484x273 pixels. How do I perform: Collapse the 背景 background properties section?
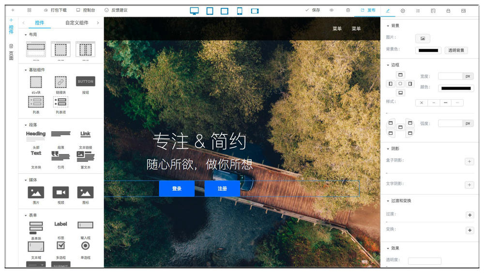click(x=393, y=26)
